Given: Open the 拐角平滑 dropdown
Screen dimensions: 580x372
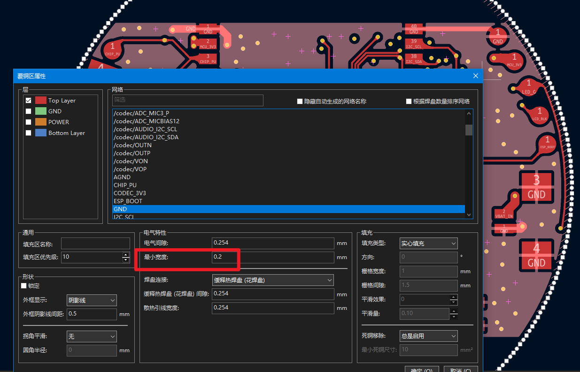Looking at the screenshot, I should [x=92, y=336].
